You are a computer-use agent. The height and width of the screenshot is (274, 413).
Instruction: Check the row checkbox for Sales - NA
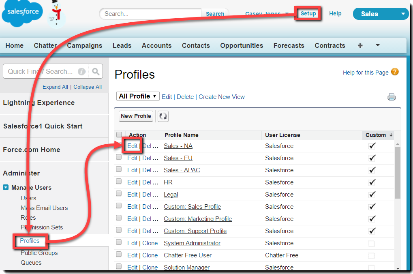118,146
